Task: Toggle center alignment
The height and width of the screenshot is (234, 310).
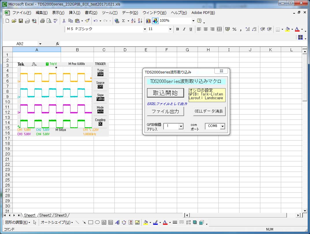Action: [x=206, y=29]
